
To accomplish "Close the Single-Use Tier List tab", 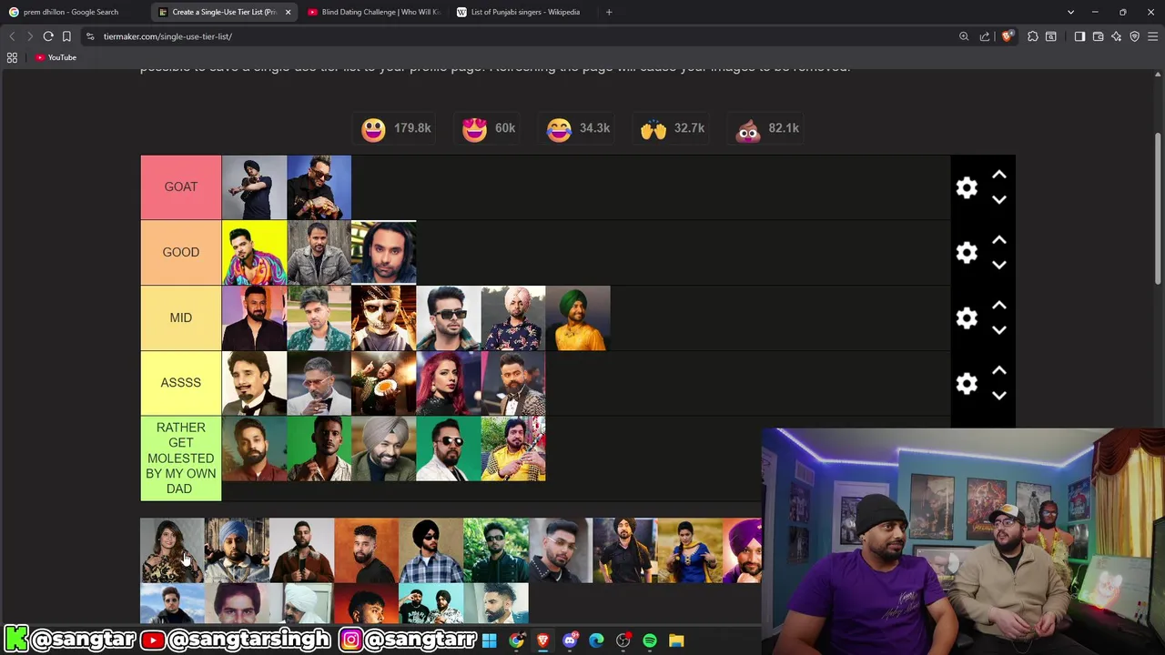I will click(288, 12).
